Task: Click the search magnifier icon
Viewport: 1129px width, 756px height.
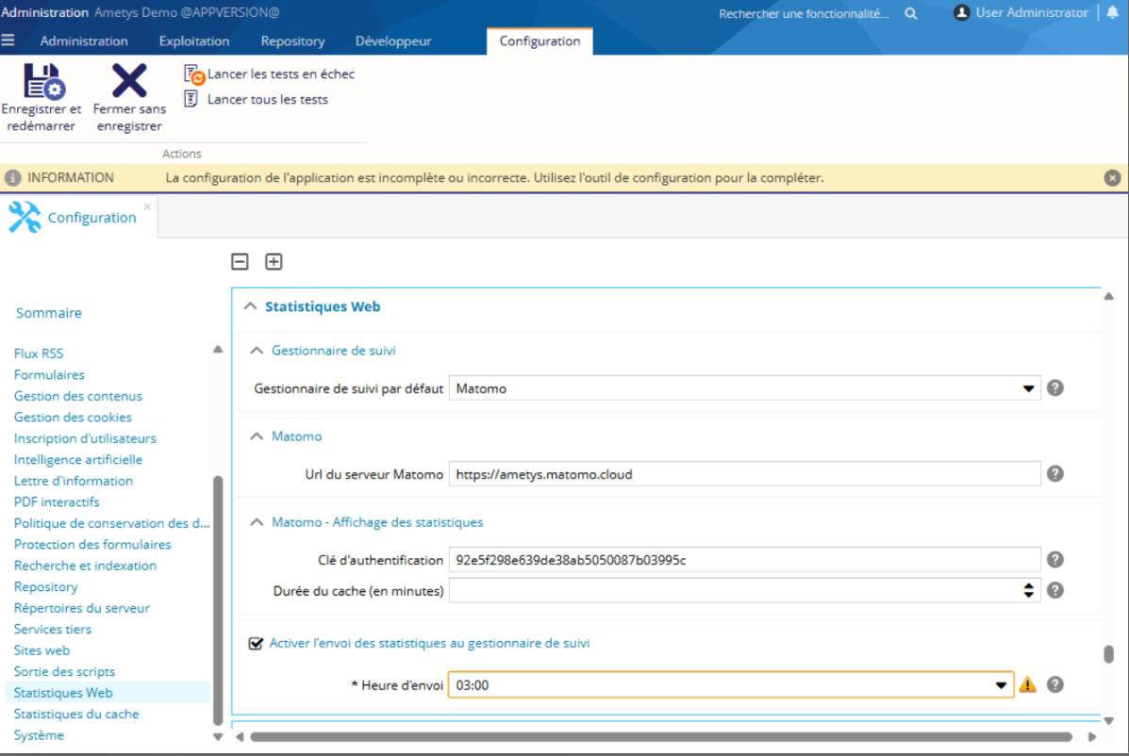Action: [911, 13]
